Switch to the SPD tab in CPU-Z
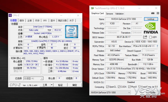The height and width of the screenshot is (102, 168). coord(45,20)
